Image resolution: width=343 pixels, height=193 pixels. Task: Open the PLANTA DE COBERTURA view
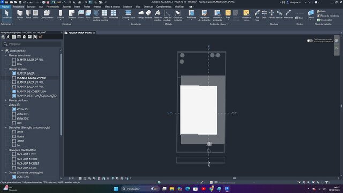point(31,91)
